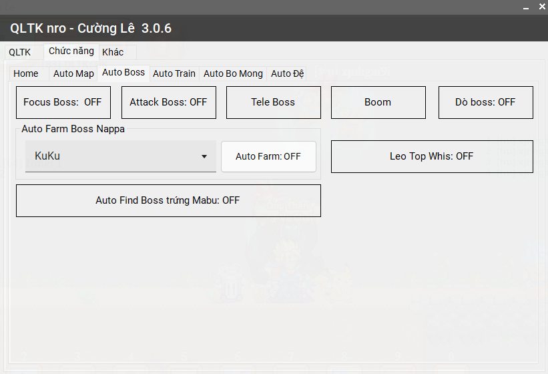Close the QLTK nro window
This screenshot has width=548, height=374.
542,6
